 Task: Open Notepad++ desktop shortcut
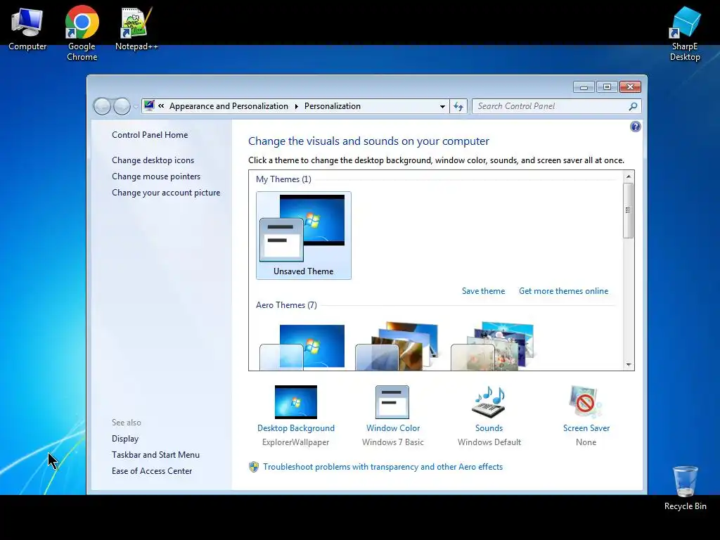point(136,28)
